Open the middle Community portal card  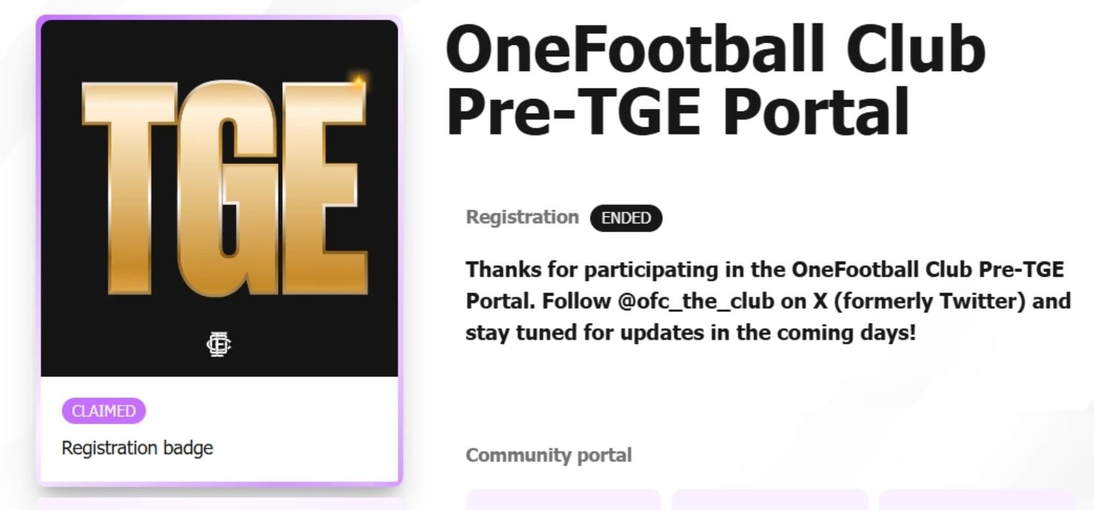coord(770,500)
